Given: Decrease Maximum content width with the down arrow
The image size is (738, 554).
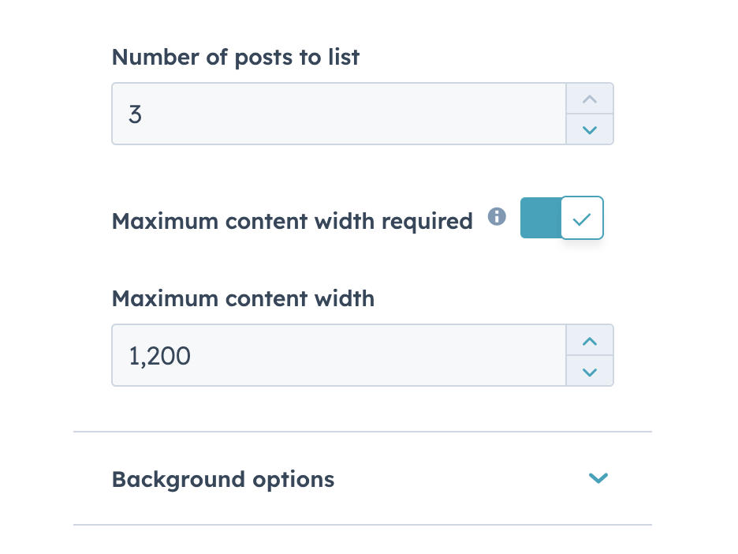Looking at the screenshot, I should (x=589, y=370).
